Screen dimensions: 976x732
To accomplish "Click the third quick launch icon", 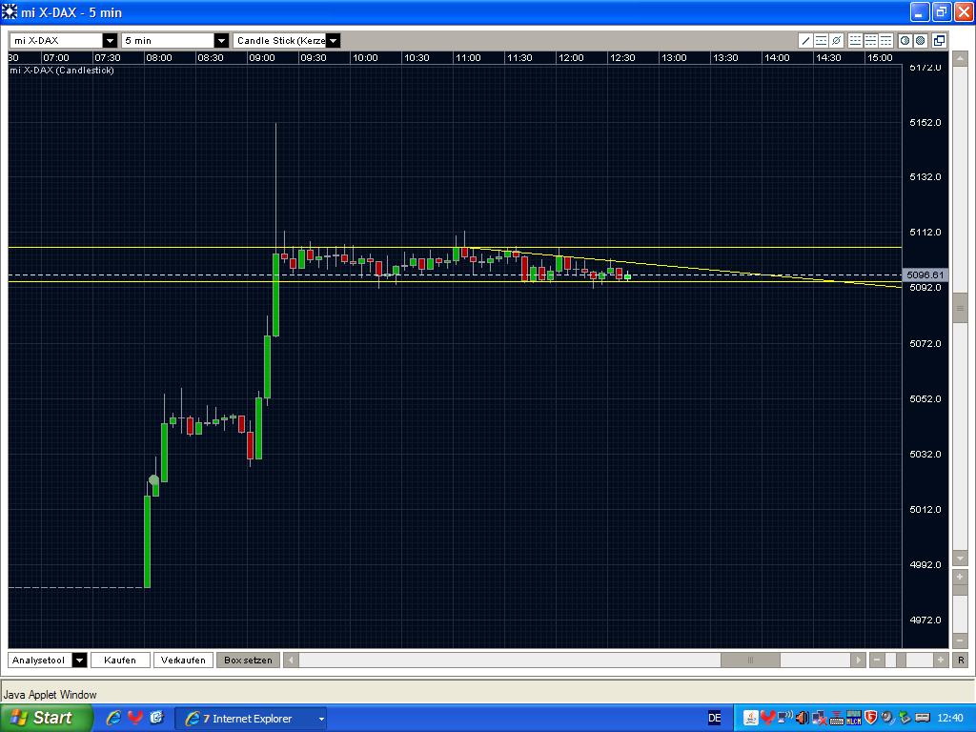I will tap(156, 718).
